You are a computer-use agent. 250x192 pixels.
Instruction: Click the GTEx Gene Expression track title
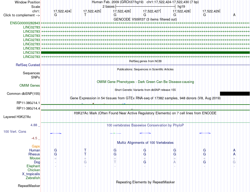coord(145,98)
